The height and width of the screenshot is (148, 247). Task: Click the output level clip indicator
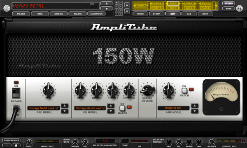(243, 141)
